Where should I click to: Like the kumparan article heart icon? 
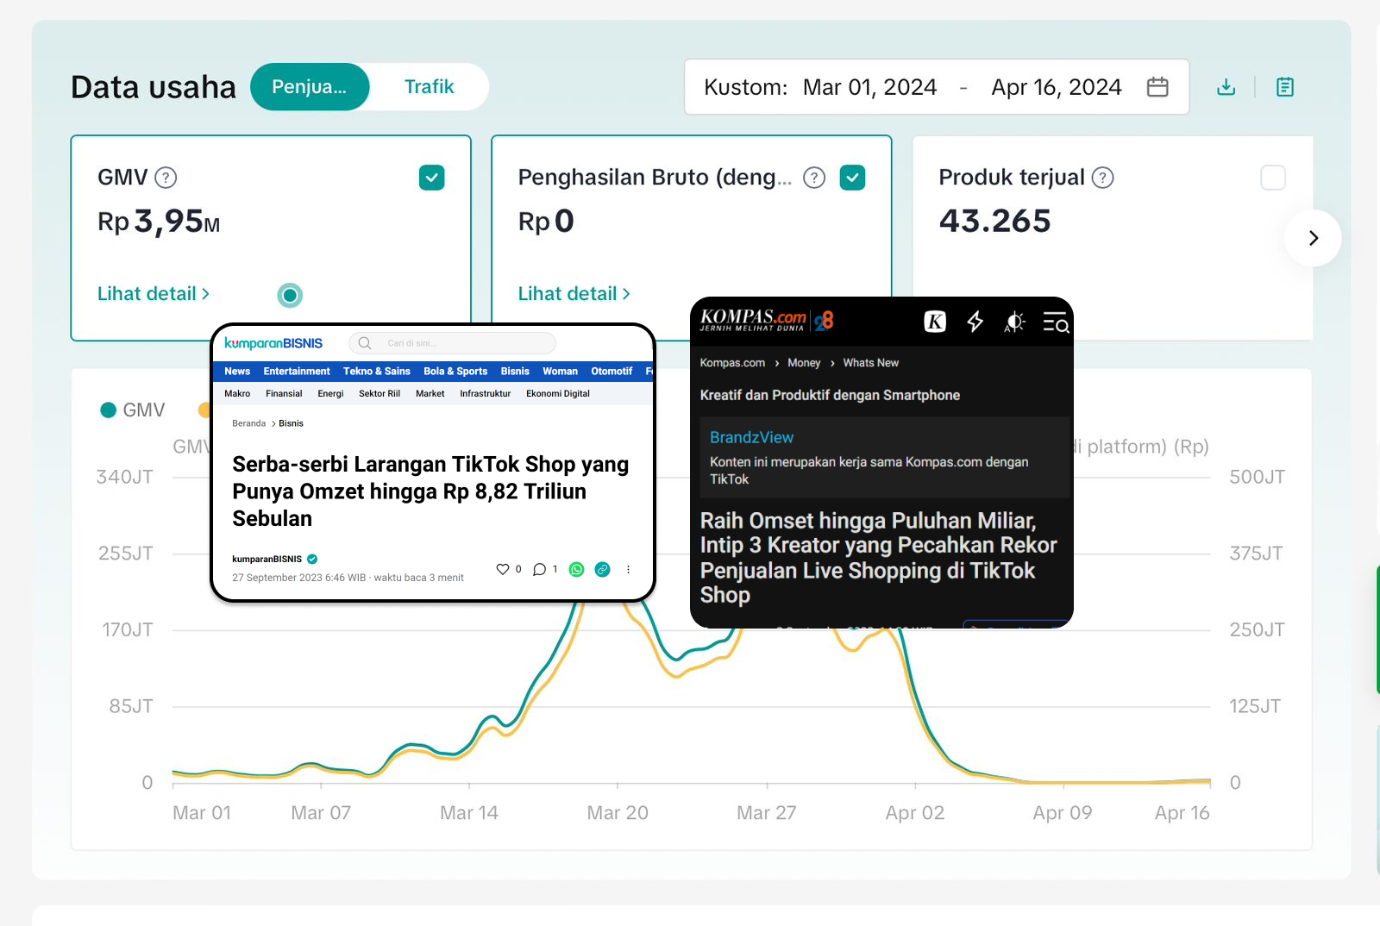[503, 569]
